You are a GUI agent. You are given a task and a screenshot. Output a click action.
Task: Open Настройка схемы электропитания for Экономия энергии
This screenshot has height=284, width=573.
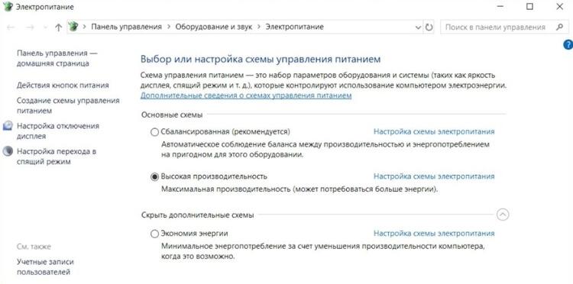tap(434, 234)
